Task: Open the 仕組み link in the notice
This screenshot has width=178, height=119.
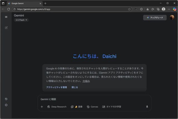Action: tap(86, 81)
